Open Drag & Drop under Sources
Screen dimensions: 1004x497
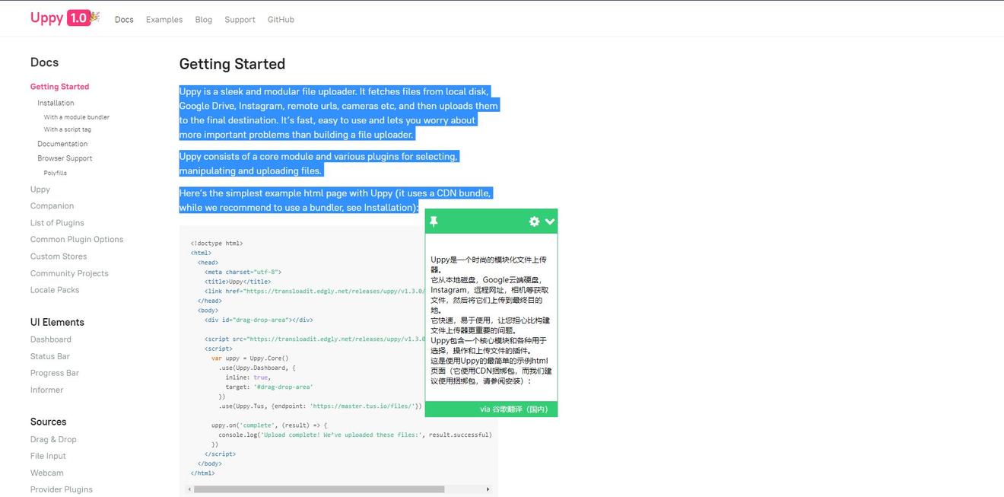click(x=53, y=439)
